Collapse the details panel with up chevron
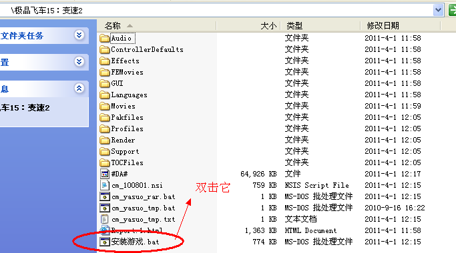Screen dimensions: 456x253 [x=79, y=88]
